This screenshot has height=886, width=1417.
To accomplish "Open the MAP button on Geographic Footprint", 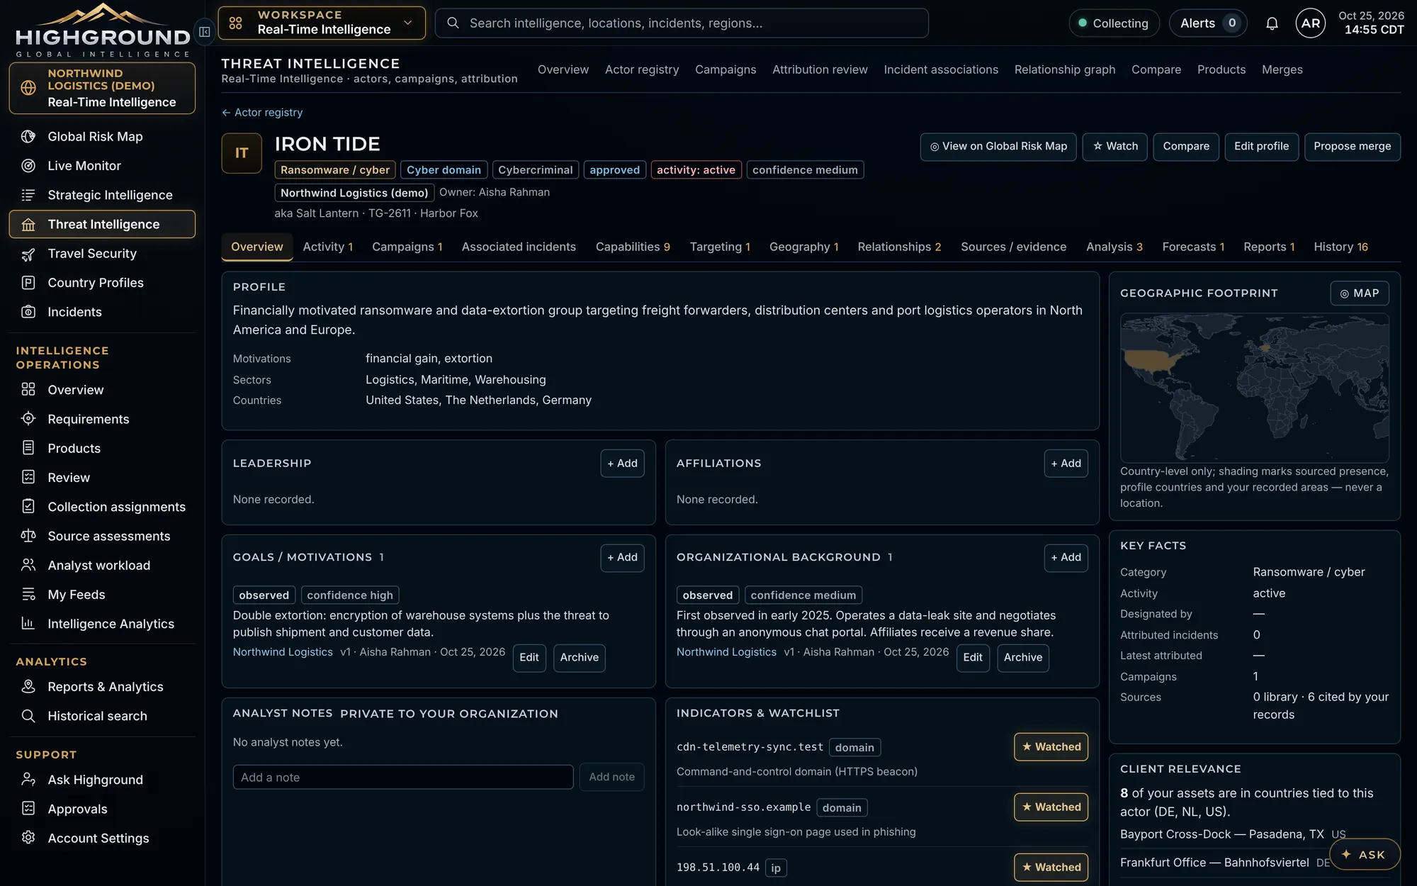I will coord(1360,293).
